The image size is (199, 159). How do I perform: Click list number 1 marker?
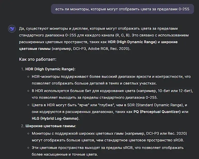click(x=22, y=69)
